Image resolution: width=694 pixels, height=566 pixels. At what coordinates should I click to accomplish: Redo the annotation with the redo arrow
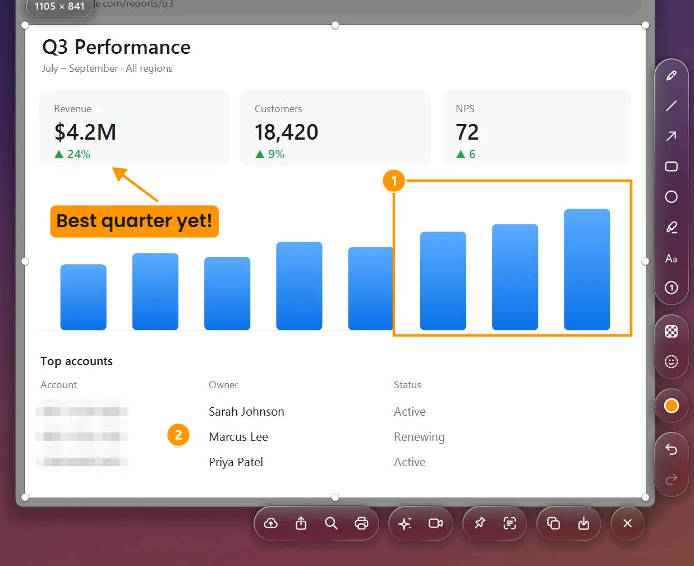click(x=671, y=480)
